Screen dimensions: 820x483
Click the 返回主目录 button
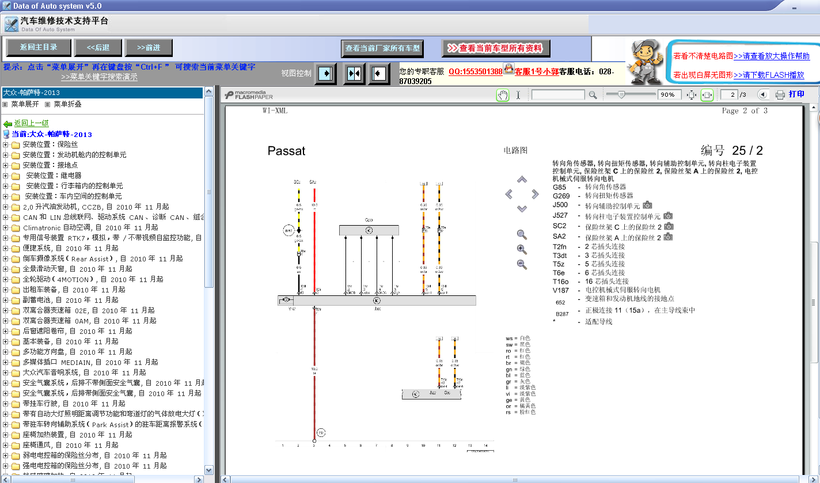[39, 48]
